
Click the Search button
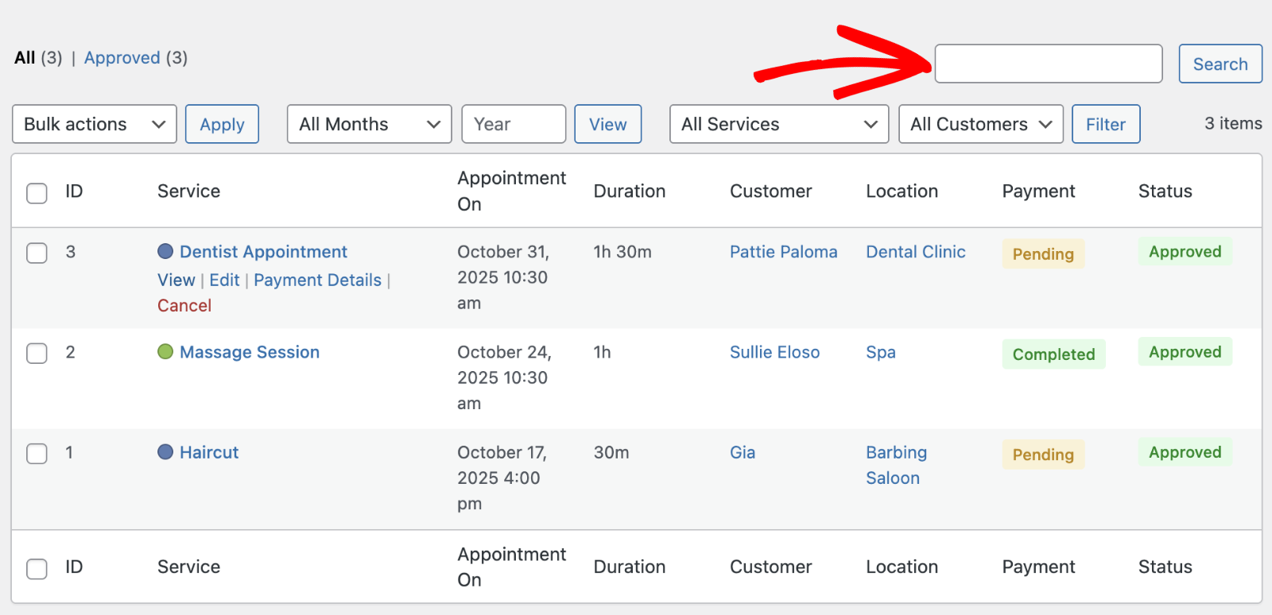click(1220, 64)
